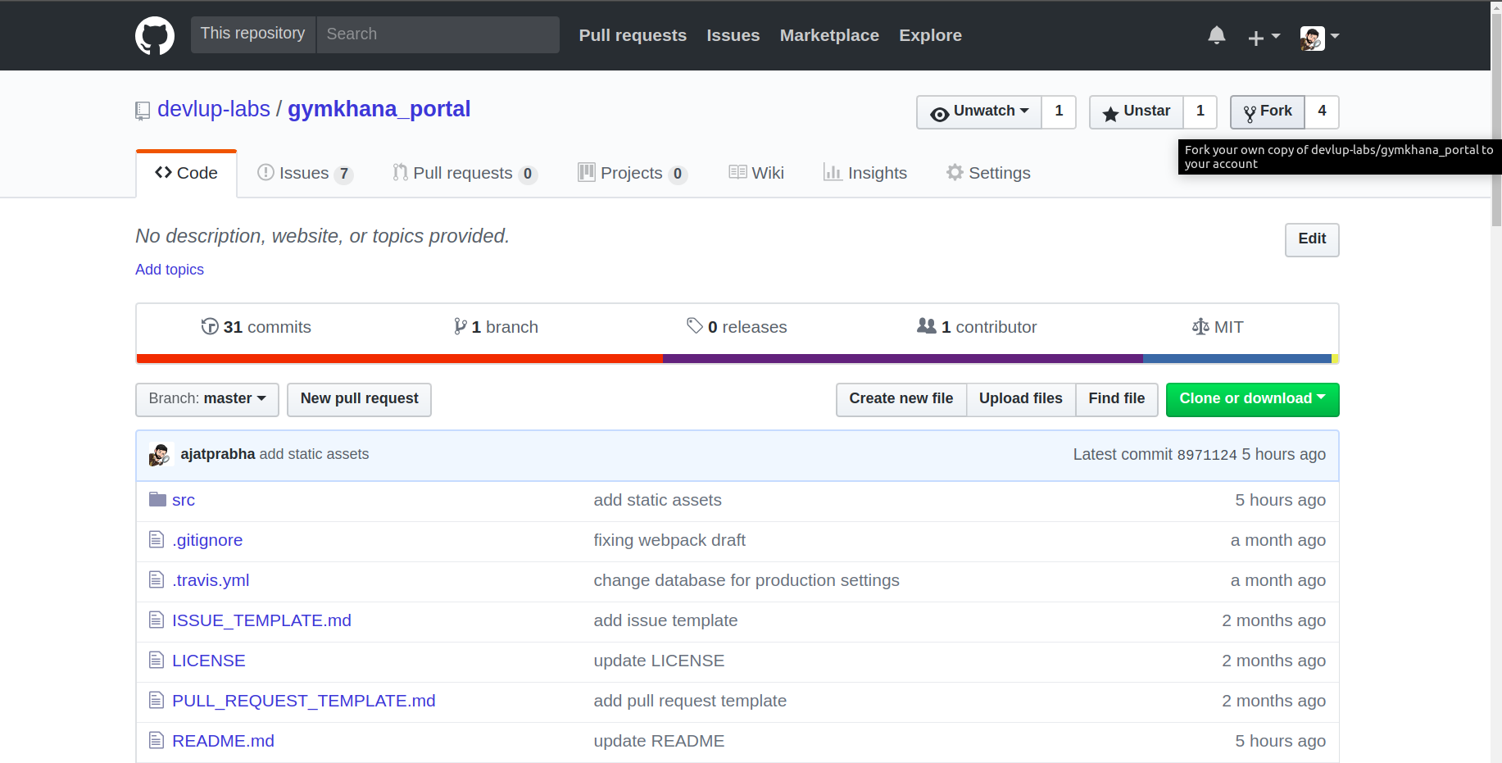Click the repository book icon next to devlup-labs
Image resolution: width=1502 pixels, height=763 pixels.
pyautogui.click(x=143, y=110)
